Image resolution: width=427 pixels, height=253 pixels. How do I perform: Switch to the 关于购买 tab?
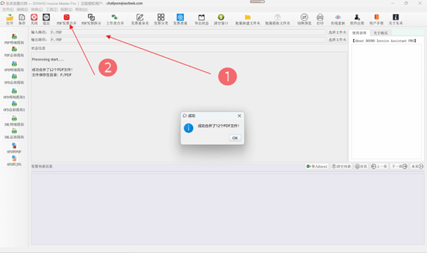(381, 33)
